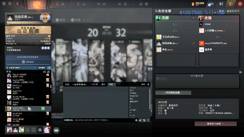Image resolution: width=244 pixels, height=137 pixels.
Task: Switch to the 一只水母 chat tab
Action: pos(94,84)
